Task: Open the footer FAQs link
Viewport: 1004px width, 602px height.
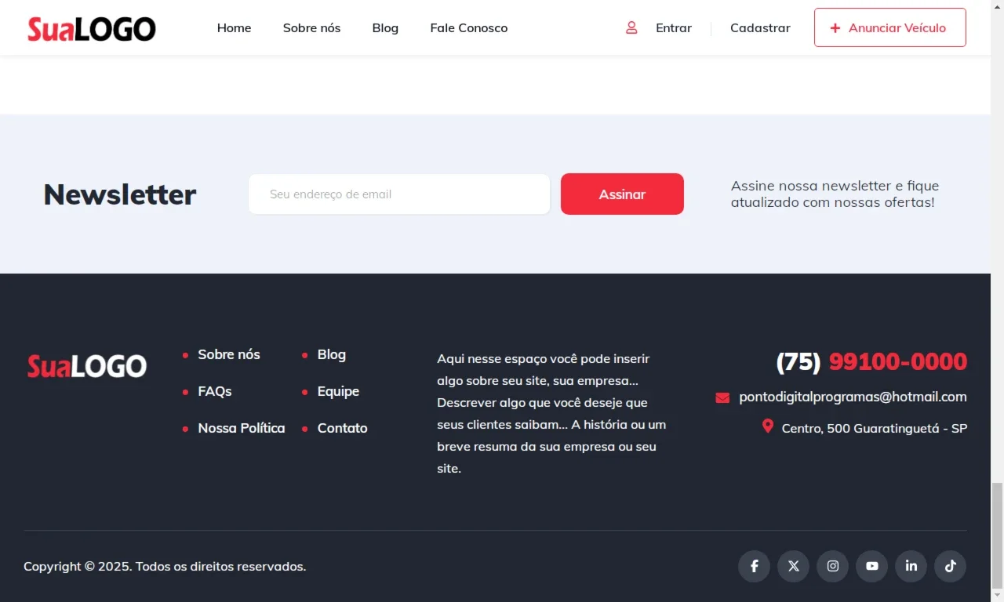Action: point(215,391)
